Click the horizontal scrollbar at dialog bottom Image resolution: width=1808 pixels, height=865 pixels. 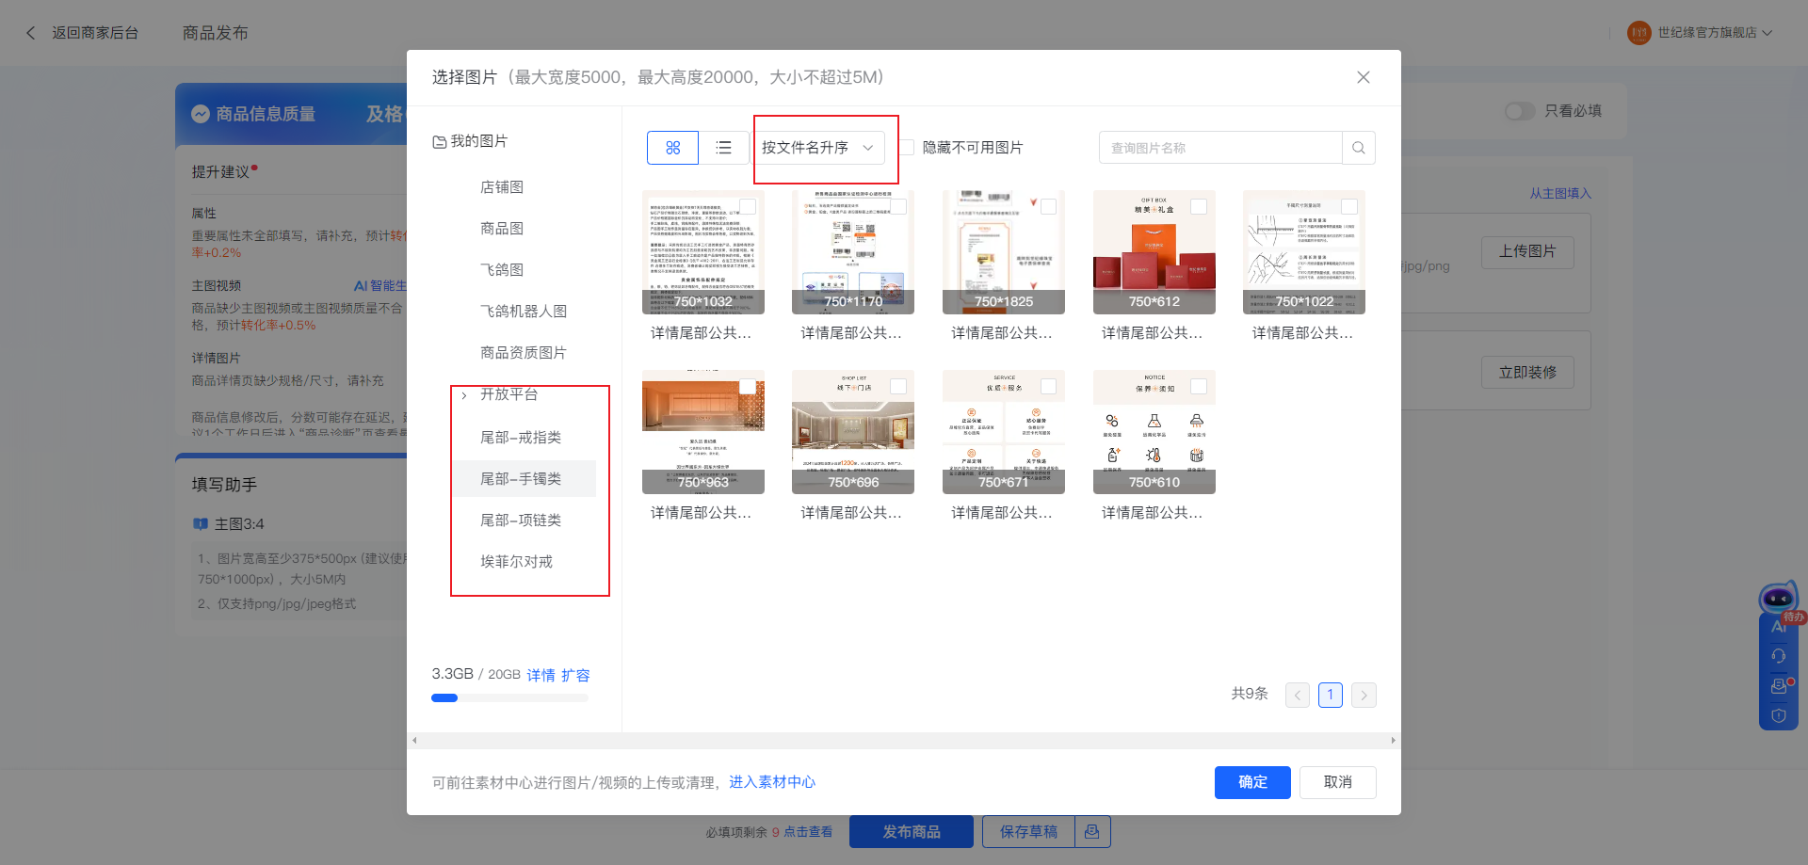(903, 741)
